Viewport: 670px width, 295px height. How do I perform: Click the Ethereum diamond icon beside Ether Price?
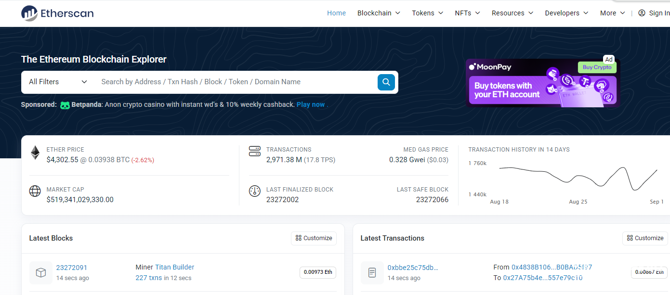pyautogui.click(x=35, y=153)
